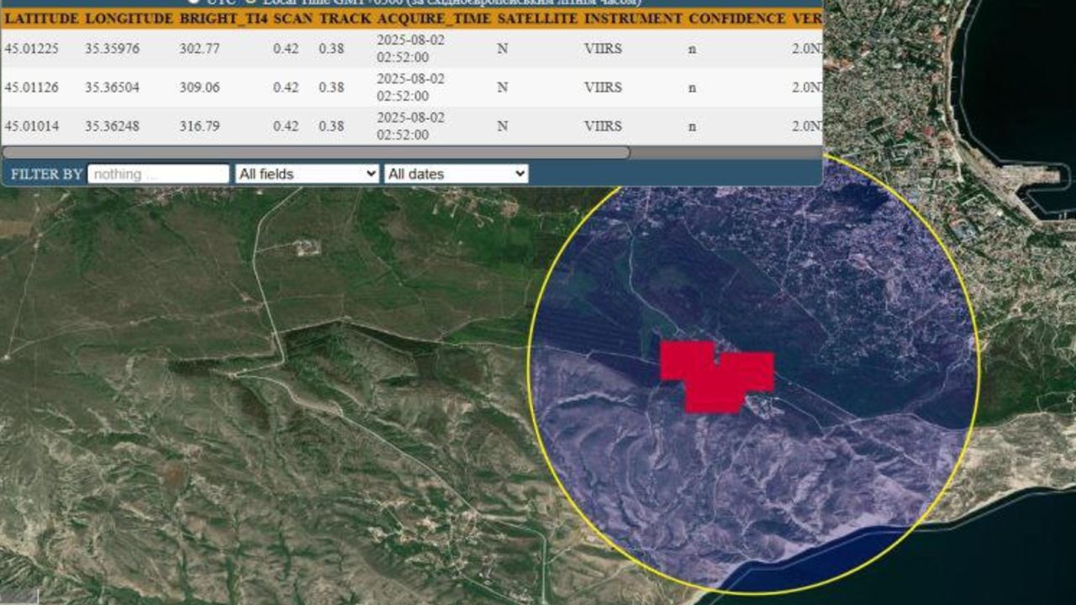Select the Local Time GMT+0300 radio button

coord(252,3)
